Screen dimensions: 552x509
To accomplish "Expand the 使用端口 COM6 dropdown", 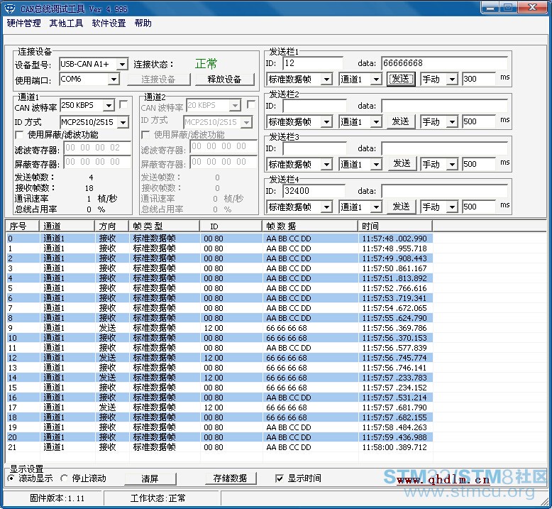I will 114,80.
